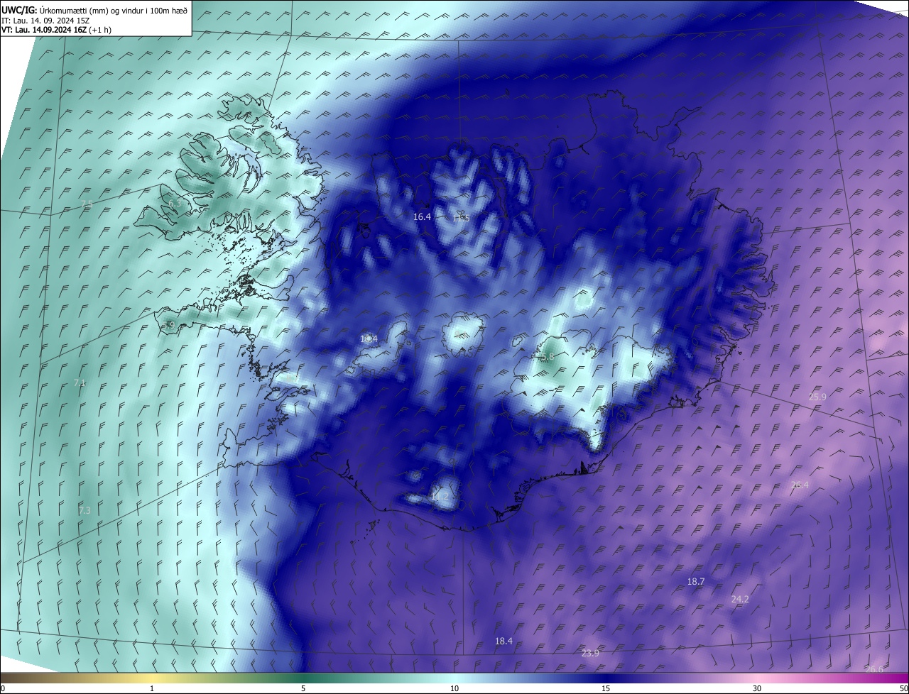Click the 5.8 value on the glacier
Image resolution: width=909 pixels, height=694 pixels.
coord(547,357)
